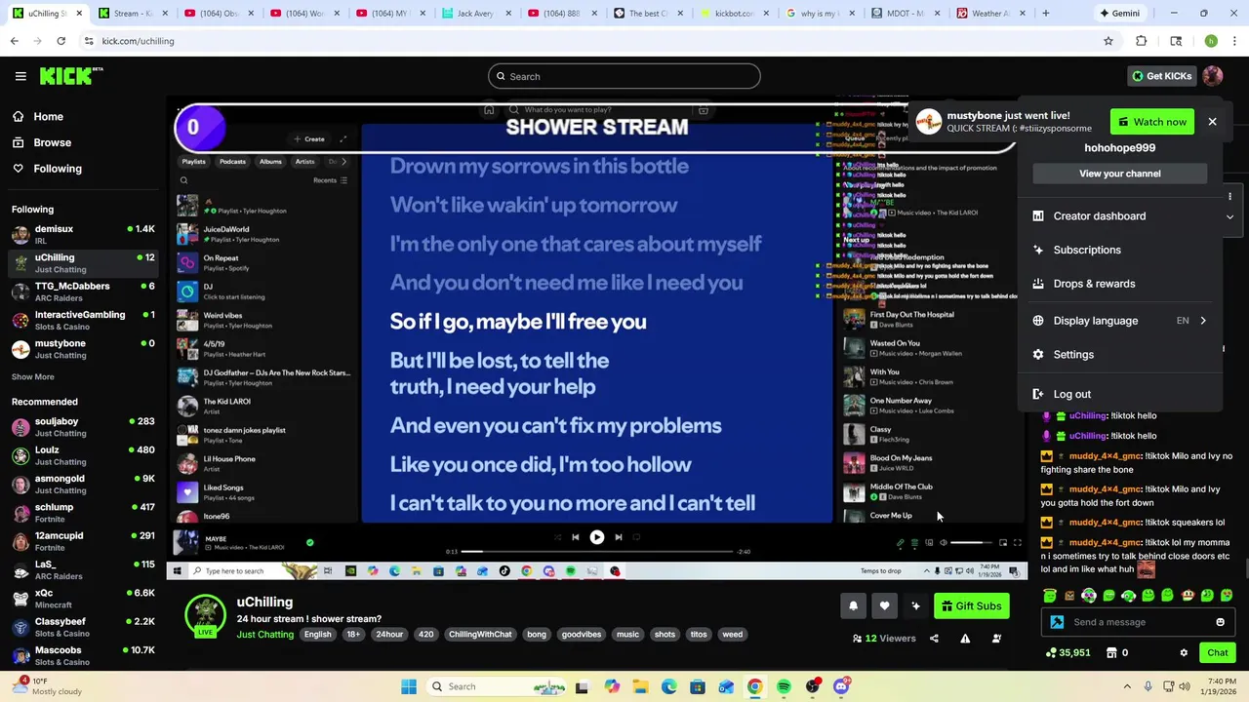Open Windows Start menu
The height and width of the screenshot is (702, 1249).
pos(409,686)
